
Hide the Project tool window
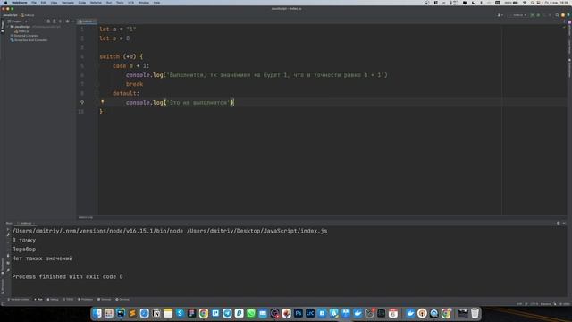click(x=73, y=21)
